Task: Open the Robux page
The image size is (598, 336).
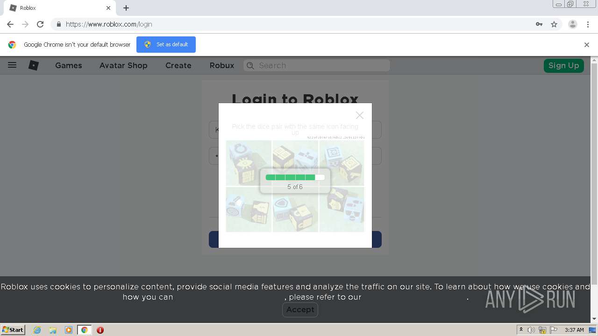Action: (x=222, y=65)
